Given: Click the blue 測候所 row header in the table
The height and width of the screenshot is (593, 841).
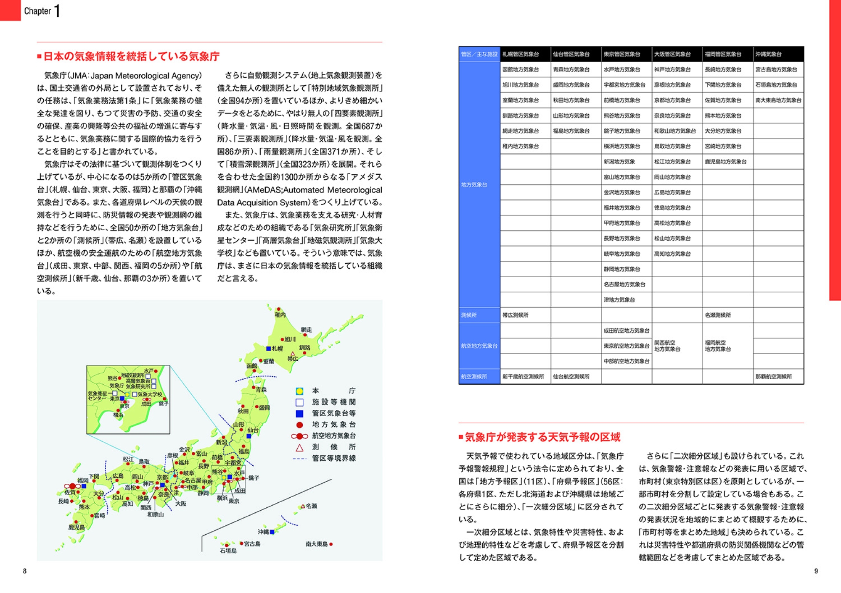Looking at the screenshot, I should coord(479,315).
